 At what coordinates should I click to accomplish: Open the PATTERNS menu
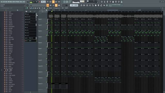click(x=10, y=2)
